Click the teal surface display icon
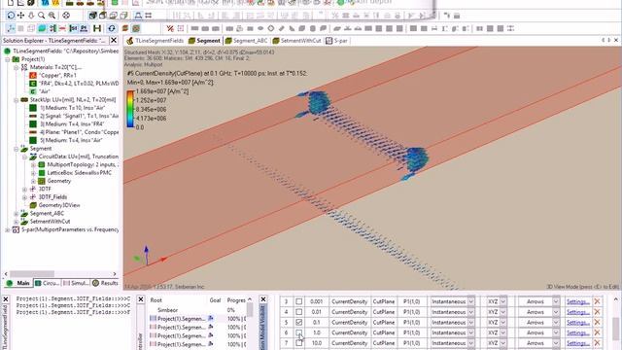The height and width of the screenshot is (350, 622). 42,28
